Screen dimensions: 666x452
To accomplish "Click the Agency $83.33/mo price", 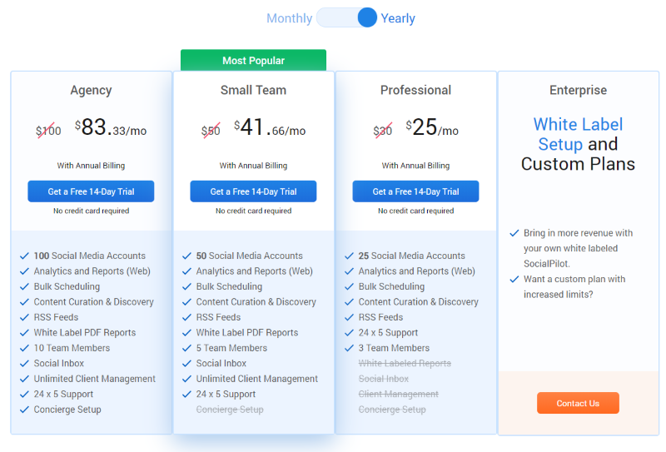I will coord(110,128).
